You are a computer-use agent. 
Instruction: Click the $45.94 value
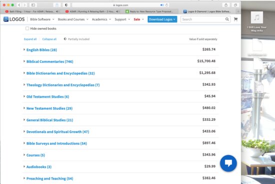tap(210, 96)
